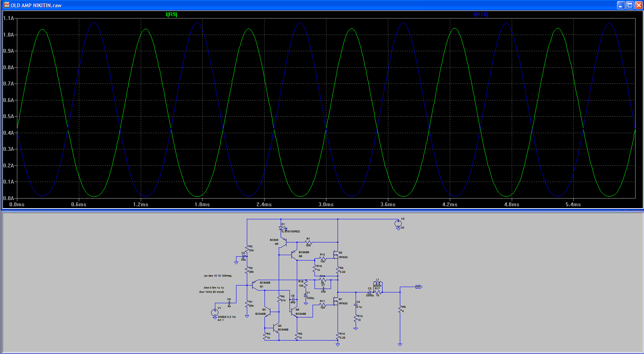Image resolution: width=644 pixels, height=354 pixels.
Task: Close the OLD AMP NIKITIN.raw waveform window
Action: [638, 5]
